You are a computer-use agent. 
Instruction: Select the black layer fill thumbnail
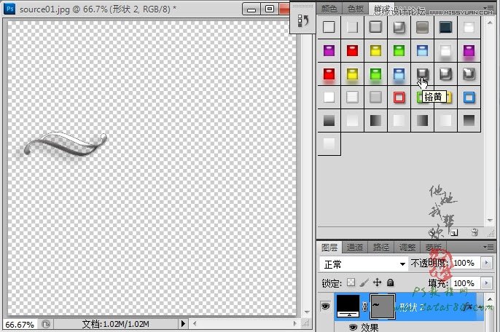(348, 307)
